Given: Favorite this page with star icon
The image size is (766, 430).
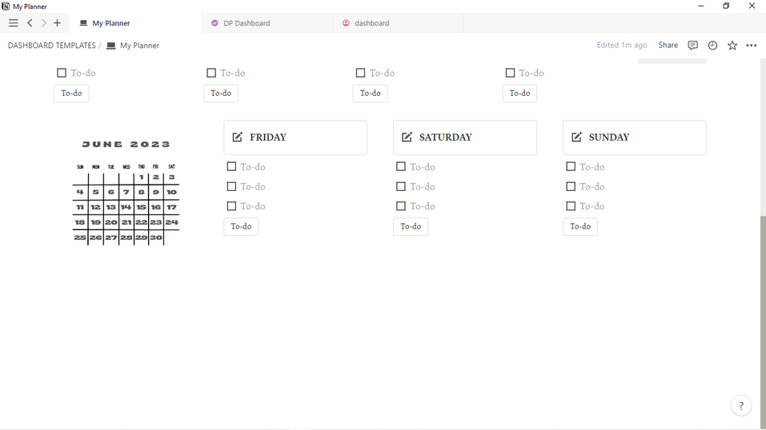Looking at the screenshot, I should point(732,46).
